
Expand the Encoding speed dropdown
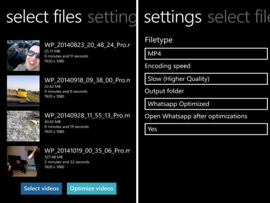click(x=206, y=79)
